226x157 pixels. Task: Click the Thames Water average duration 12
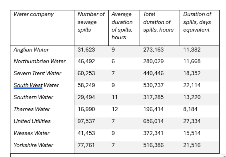(115, 109)
